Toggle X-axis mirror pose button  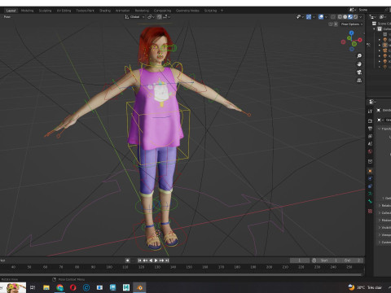click(336, 24)
